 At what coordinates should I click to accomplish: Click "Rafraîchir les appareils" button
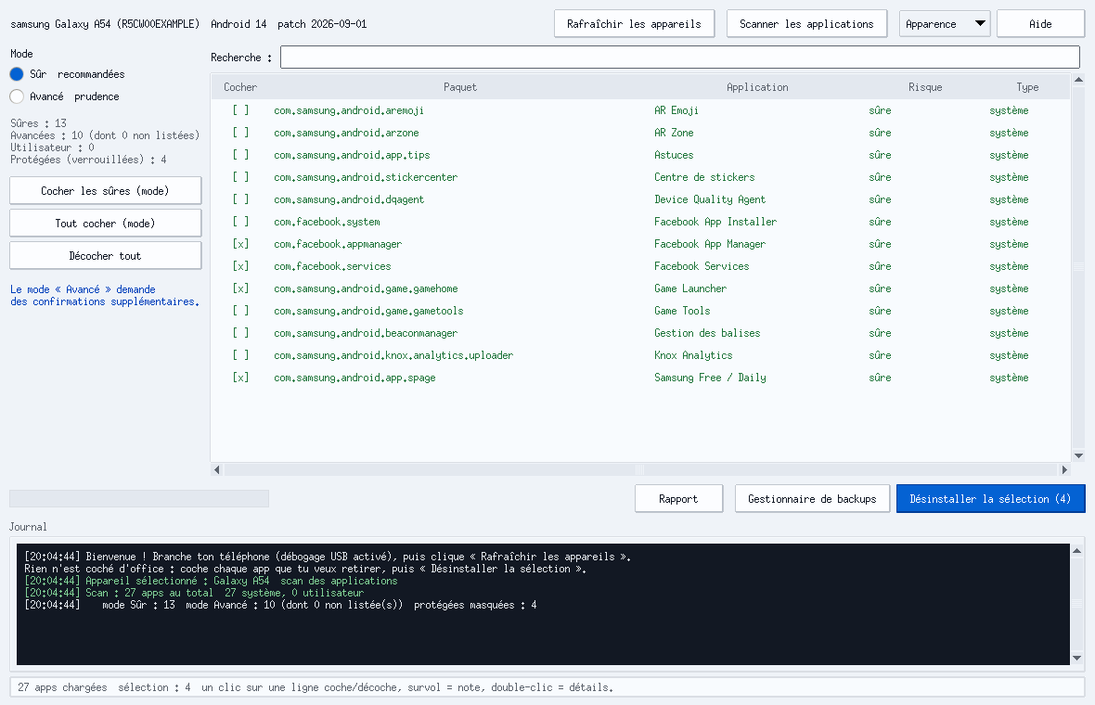[x=634, y=24]
